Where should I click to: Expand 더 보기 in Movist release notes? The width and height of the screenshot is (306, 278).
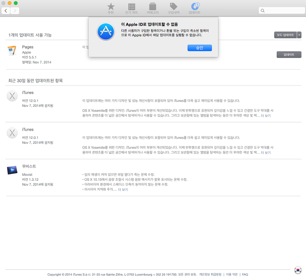coord(123,189)
